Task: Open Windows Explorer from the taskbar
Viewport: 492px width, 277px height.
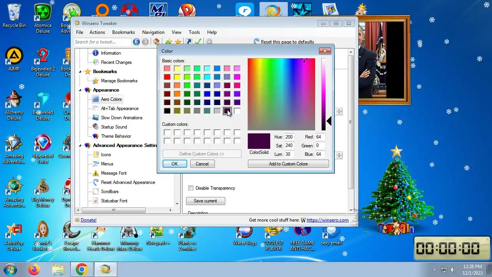Action: tap(58, 269)
